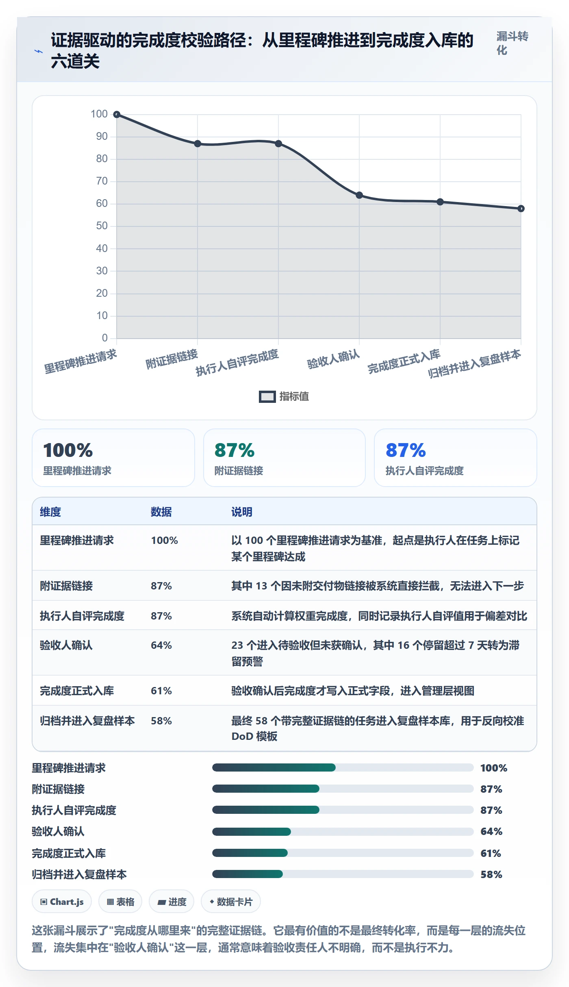Click the 58% label beside the progress bar
Screen dimensions: 569x987
491,874
